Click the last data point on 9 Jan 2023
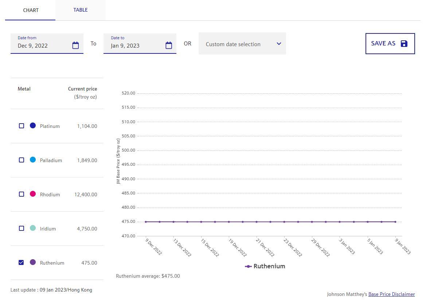 395,222
